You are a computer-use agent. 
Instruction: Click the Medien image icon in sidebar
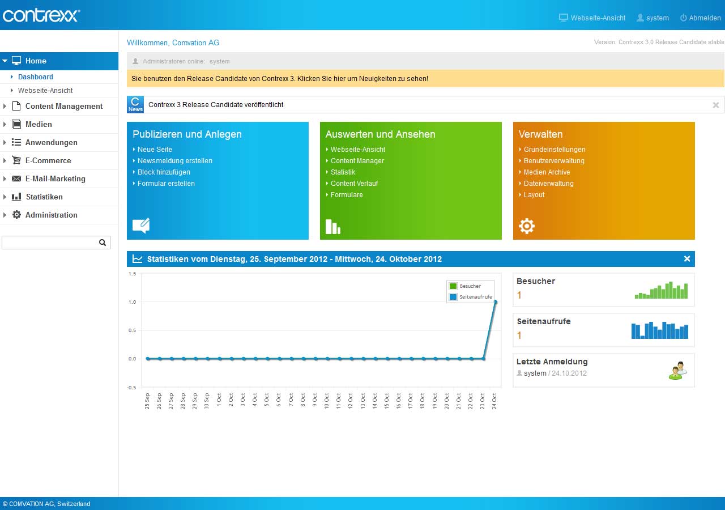click(16, 124)
